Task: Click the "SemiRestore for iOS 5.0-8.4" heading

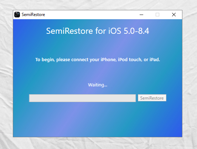Action: (98, 31)
